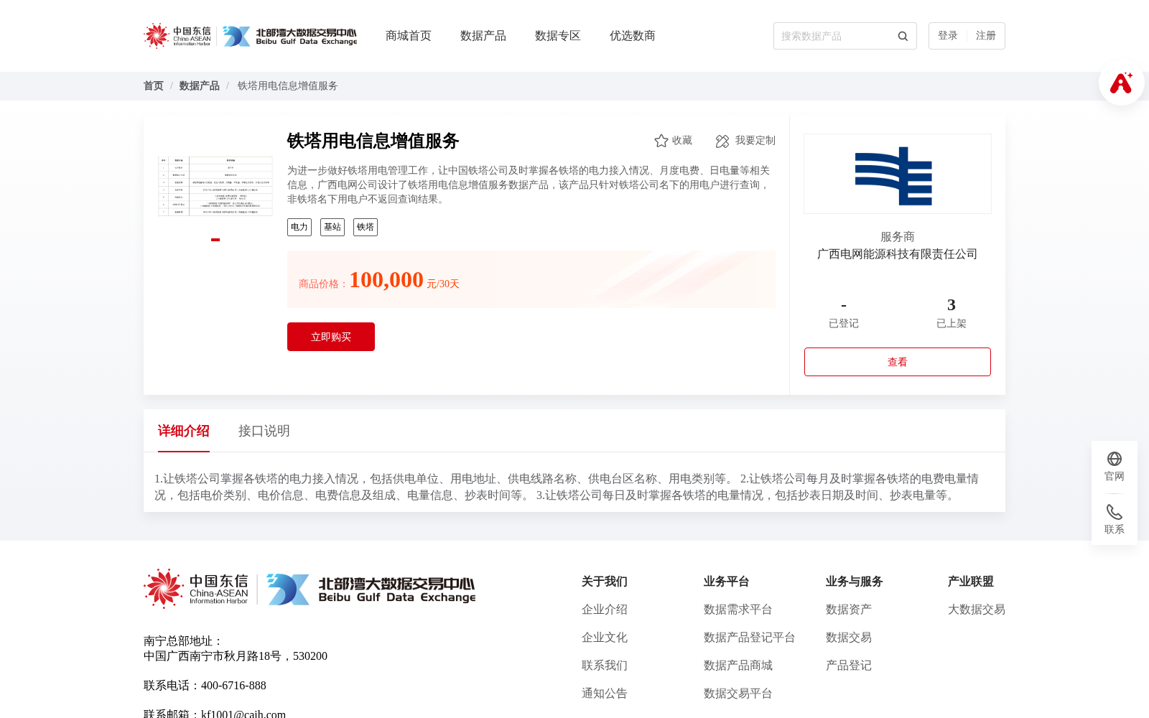Click the 已登记 count label

point(844,324)
